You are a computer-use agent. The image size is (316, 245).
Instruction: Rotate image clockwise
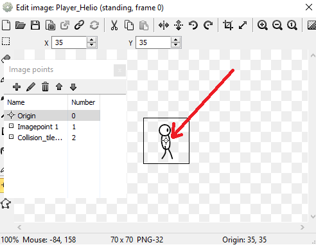click(x=208, y=25)
